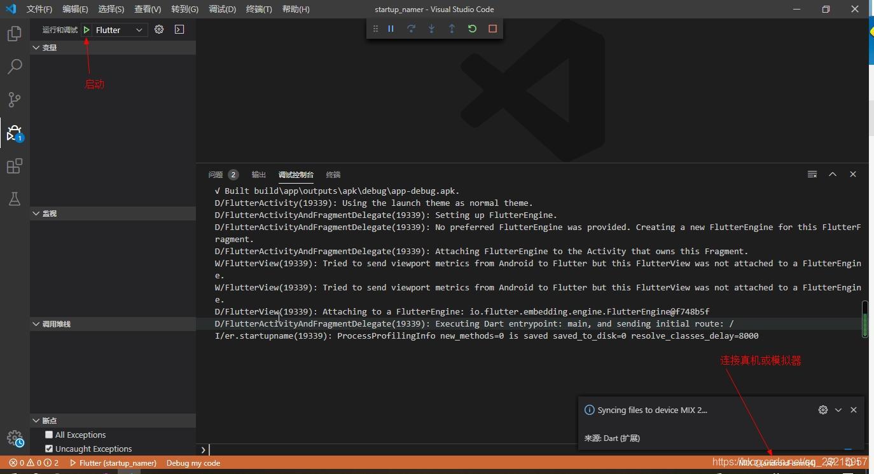
Task: Step out in the debug toolbar
Action: point(452,29)
